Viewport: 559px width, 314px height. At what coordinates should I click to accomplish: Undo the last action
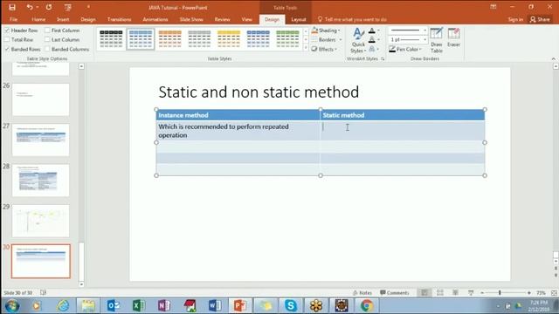coord(30,7)
